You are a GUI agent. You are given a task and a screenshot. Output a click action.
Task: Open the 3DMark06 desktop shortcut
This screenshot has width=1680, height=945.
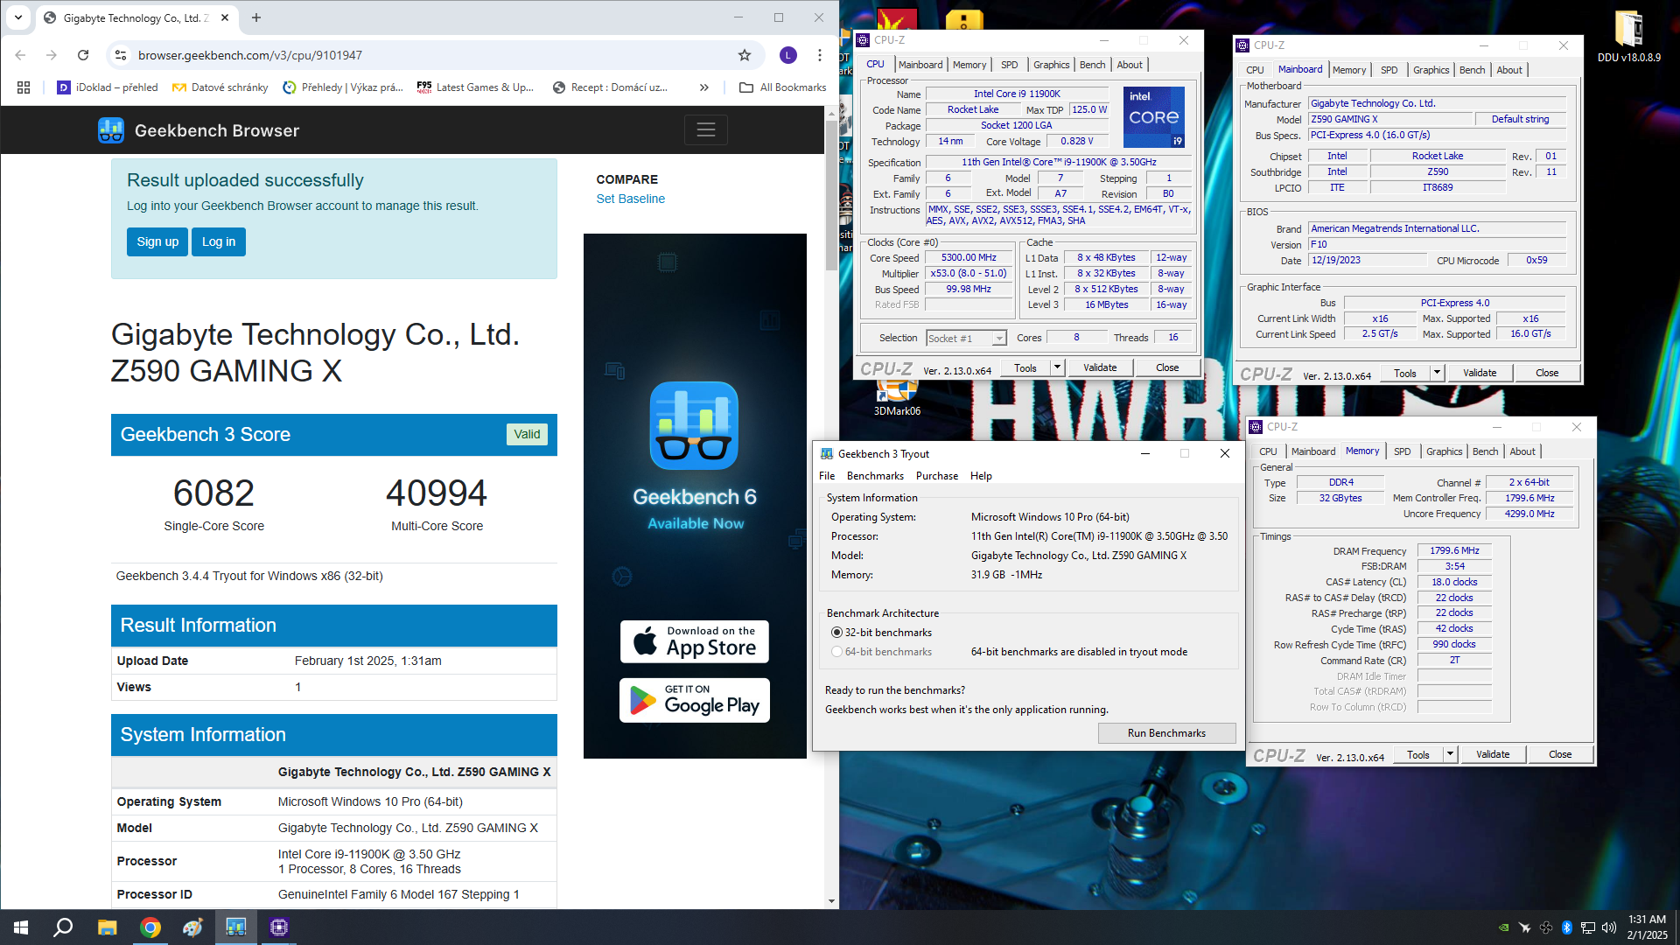(x=898, y=398)
